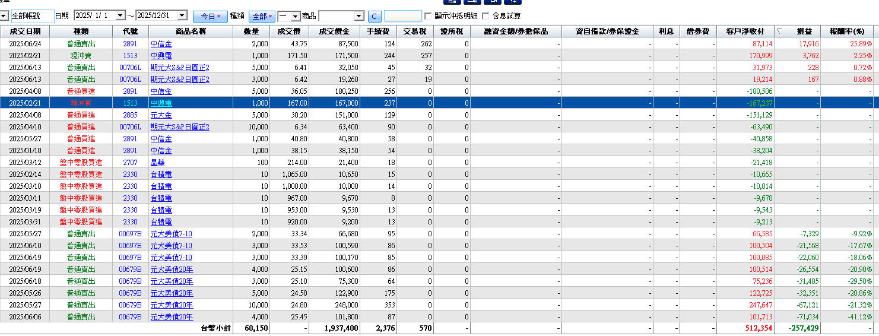Open 元大金 stock name link

pos(161,115)
